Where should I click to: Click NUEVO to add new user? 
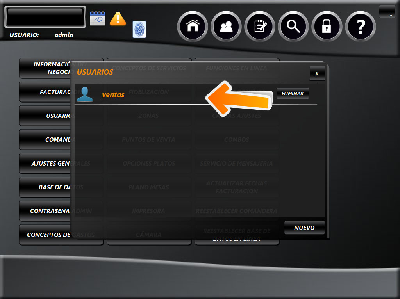click(x=304, y=228)
